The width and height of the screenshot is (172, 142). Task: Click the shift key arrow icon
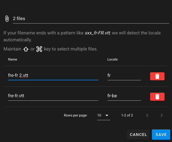coord(26,49)
